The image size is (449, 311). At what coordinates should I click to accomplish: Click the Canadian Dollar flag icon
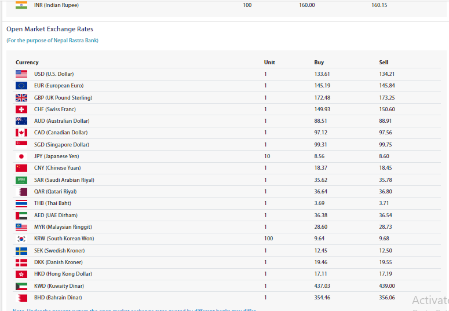pyautogui.click(x=21, y=133)
